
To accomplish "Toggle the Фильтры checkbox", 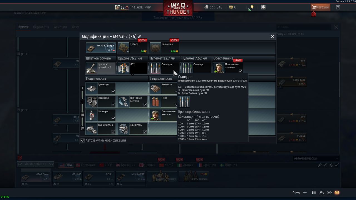I will (113, 118).
